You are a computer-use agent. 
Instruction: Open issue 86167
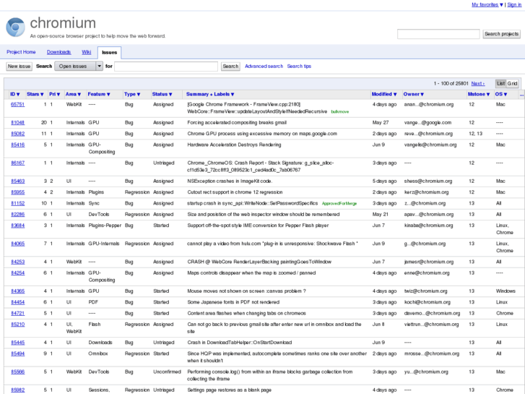18,163
